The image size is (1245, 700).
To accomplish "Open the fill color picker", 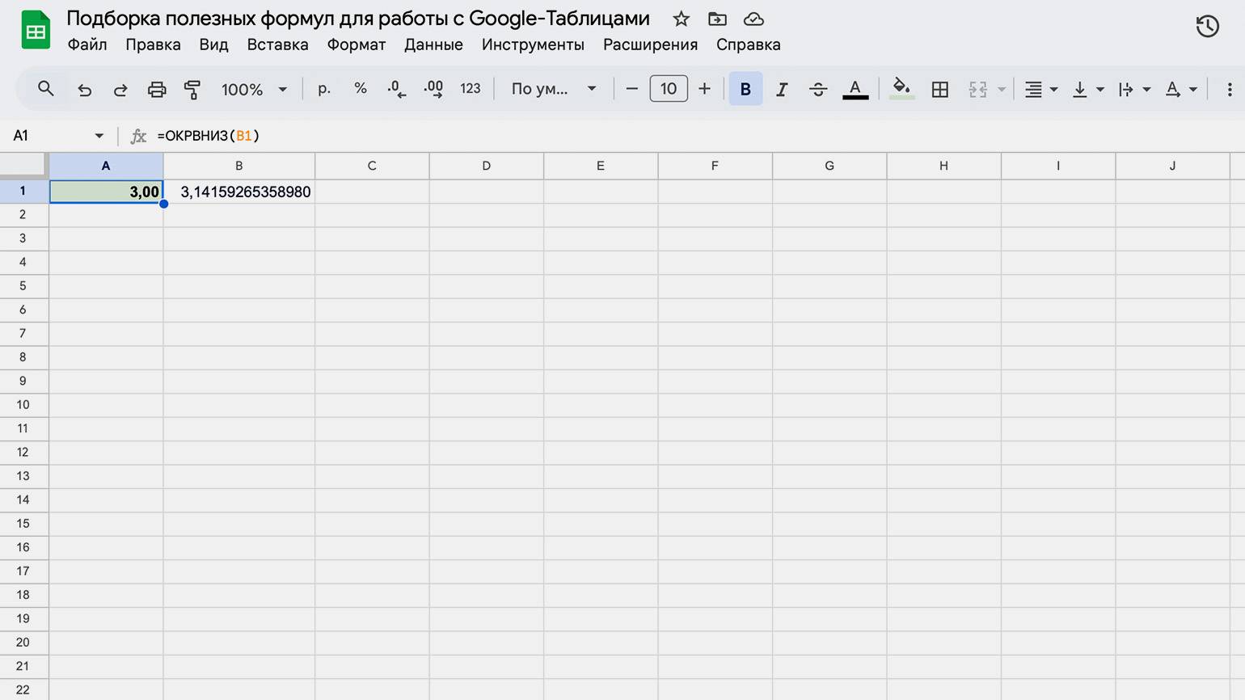I will 901,89.
